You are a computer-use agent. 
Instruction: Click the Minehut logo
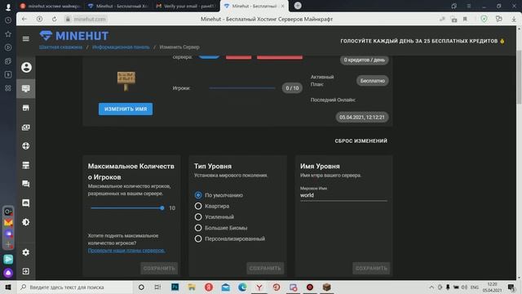[x=74, y=36]
